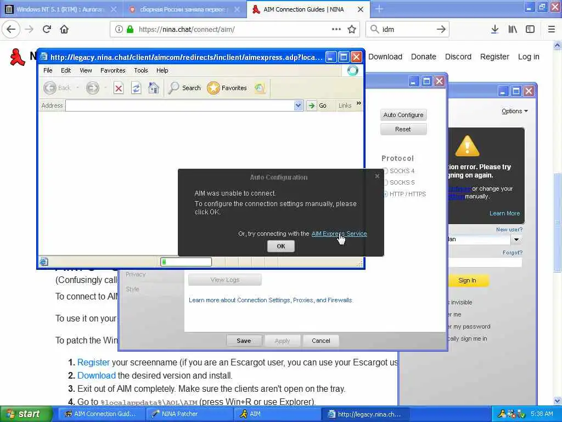Open IE Help menu
The height and width of the screenshot is (422, 562).
162,70
